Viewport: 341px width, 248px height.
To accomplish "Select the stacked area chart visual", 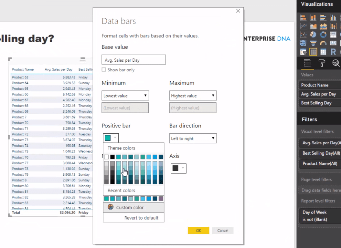I will [323, 26].
